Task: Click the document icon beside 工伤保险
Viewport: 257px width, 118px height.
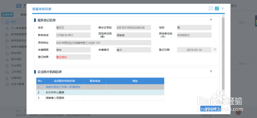Action: tap(7, 72)
